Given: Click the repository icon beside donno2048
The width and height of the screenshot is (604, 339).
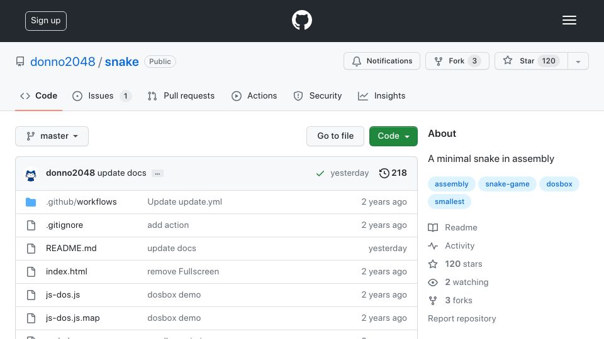Looking at the screenshot, I should [x=20, y=62].
